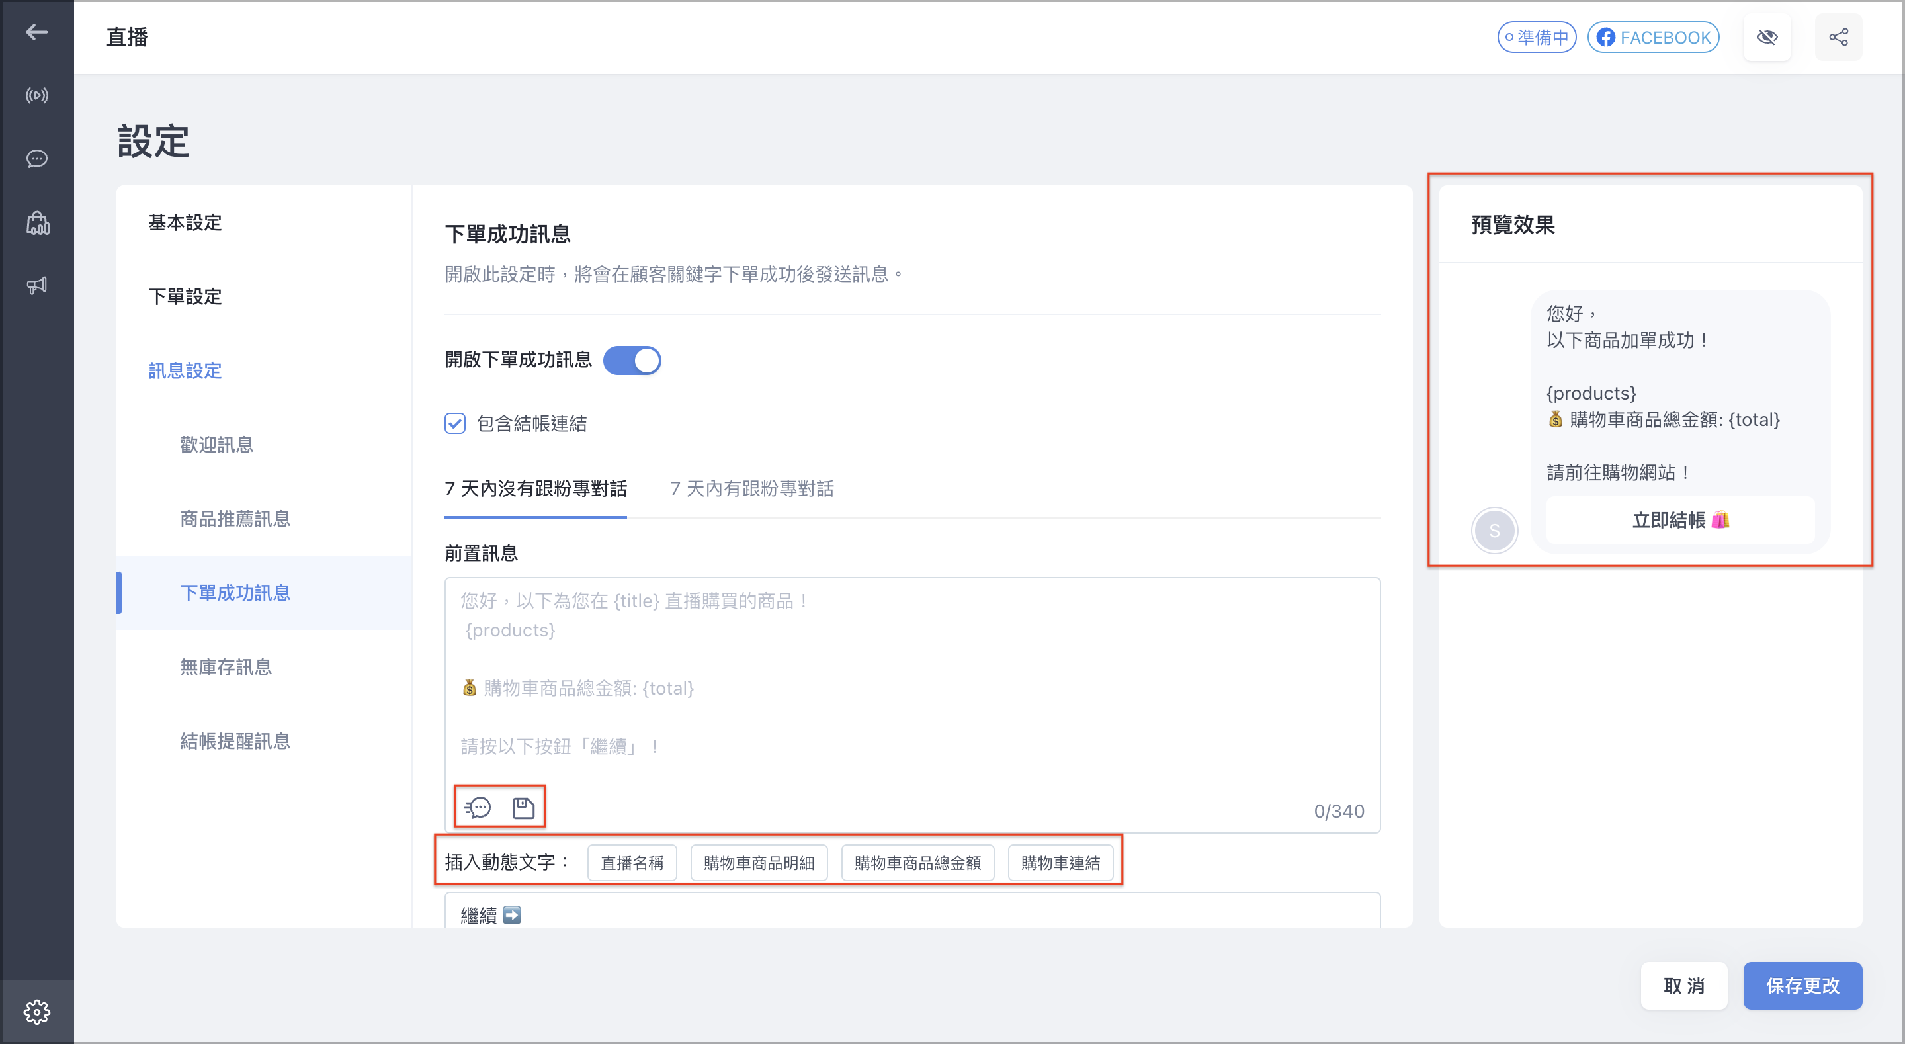Image resolution: width=1905 pixels, height=1044 pixels.
Task: Switch to 7 天內有跟粉專對話 tab
Action: [x=752, y=488]
